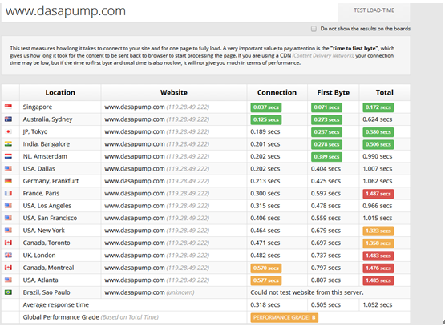Click the UK flag in London row
445x326 pixels.
[x=9, y=256]
